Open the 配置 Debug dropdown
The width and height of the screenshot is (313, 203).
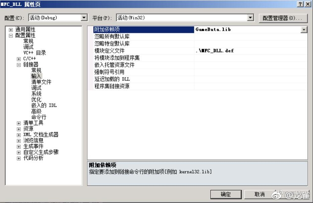click(x=84, y=18)
